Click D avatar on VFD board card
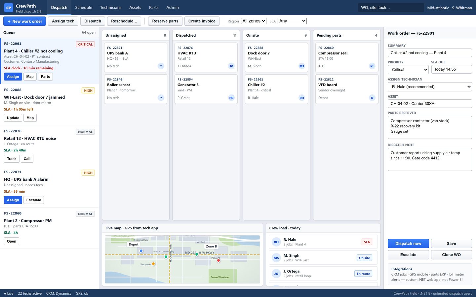Image resolution: width=476 pixels, height=297 pixels. [372, 98]
